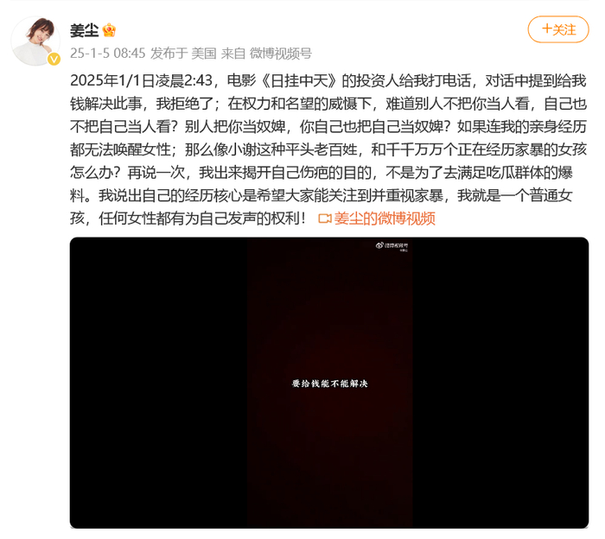Screen dimensions: 605x539
Task: Play the embedded Weibo video
Action: 329,383
